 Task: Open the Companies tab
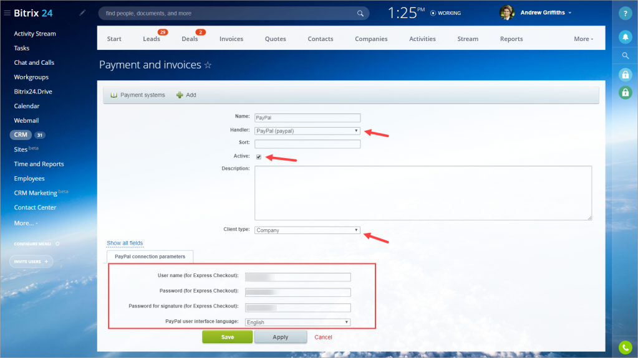click(371, 39)
